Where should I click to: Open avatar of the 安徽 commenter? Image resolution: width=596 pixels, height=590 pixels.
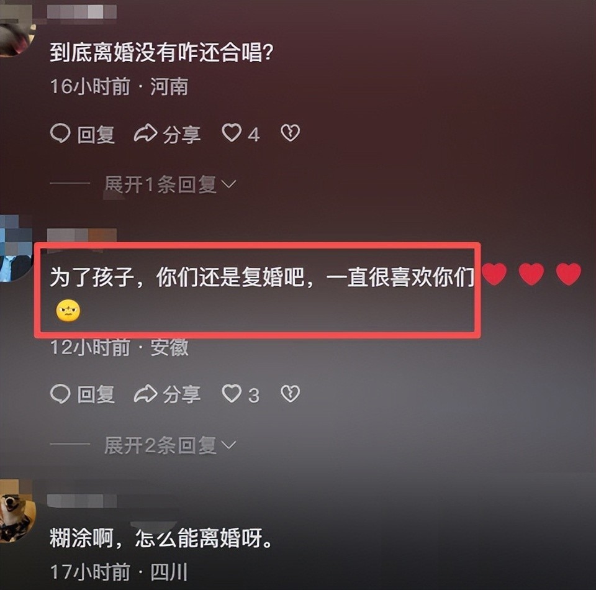(x=15, y=249)
